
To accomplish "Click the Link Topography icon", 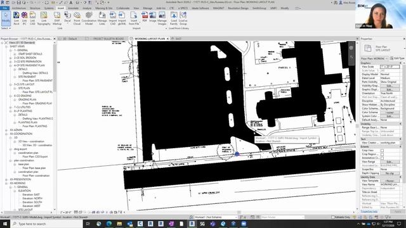I will point(44,18).
